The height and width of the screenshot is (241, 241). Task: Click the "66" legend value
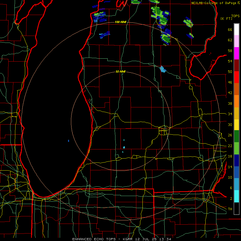point(230,30)
